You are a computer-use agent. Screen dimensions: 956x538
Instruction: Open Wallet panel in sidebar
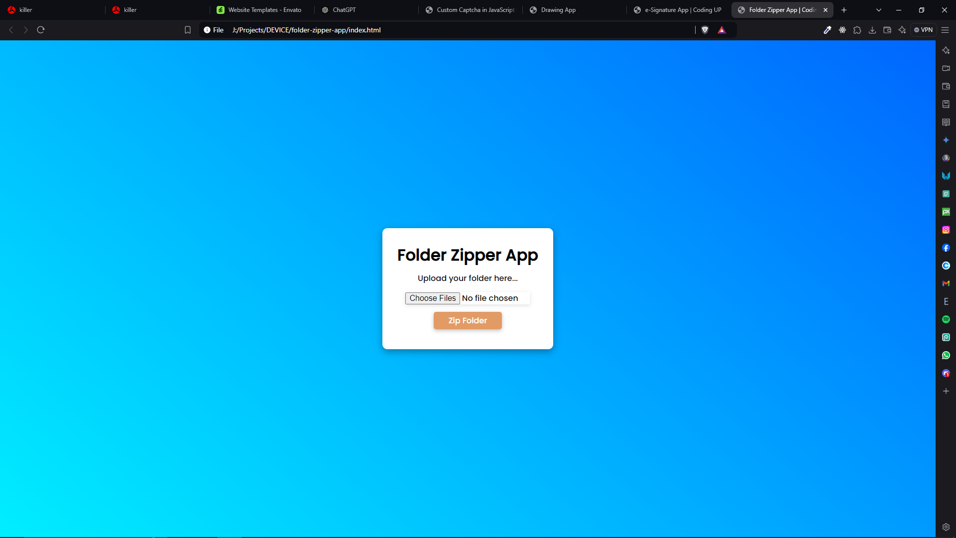pos(946,86)
